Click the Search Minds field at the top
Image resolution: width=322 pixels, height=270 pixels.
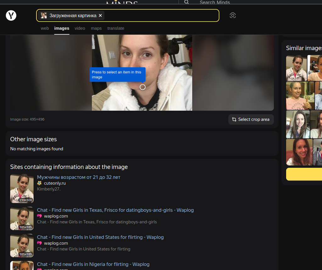click(x=214, y=3)
